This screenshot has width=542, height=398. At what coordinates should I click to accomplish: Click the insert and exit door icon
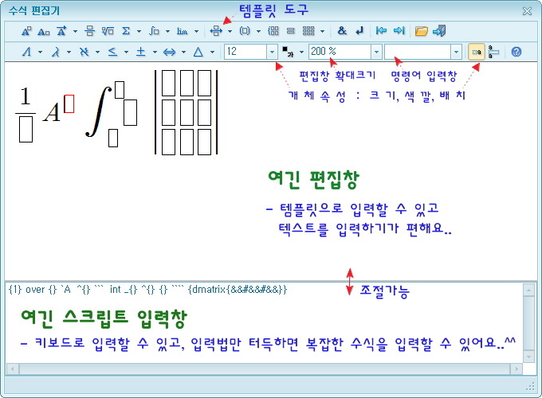click(439, 31)
